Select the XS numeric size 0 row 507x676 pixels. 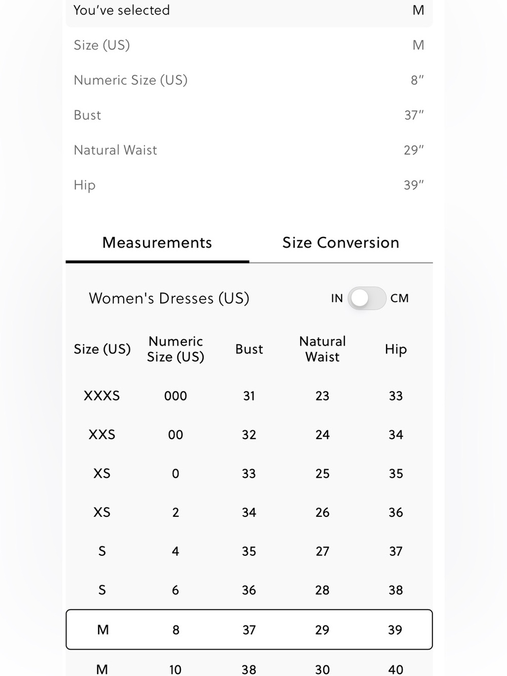(249, 474)
